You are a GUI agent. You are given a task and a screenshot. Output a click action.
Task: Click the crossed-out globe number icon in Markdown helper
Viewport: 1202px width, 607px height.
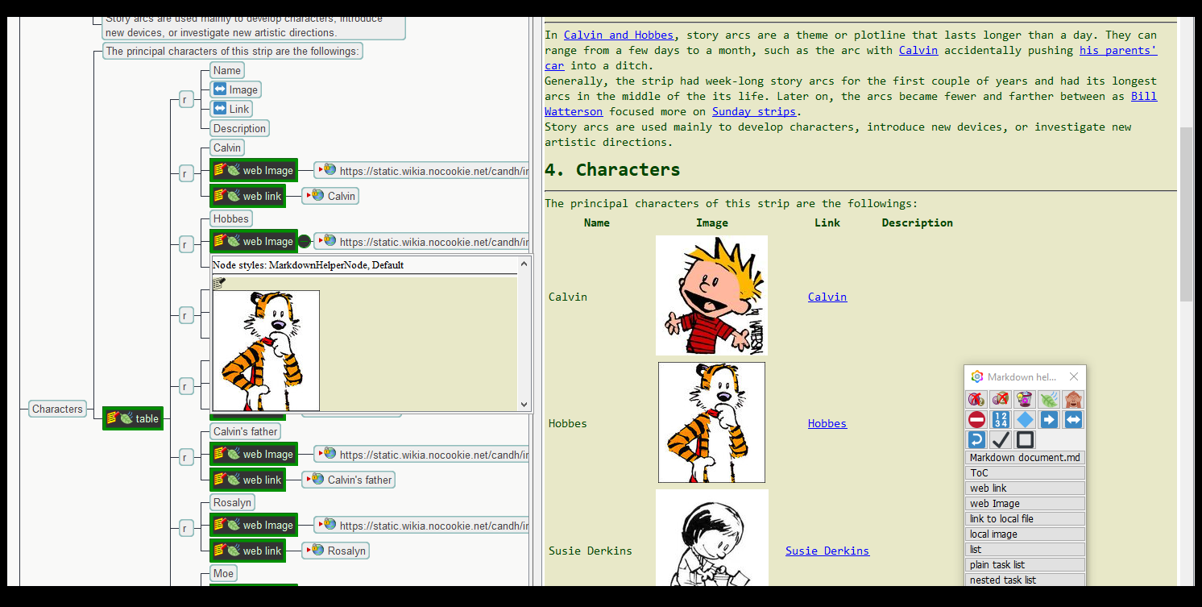pos(976,399)
